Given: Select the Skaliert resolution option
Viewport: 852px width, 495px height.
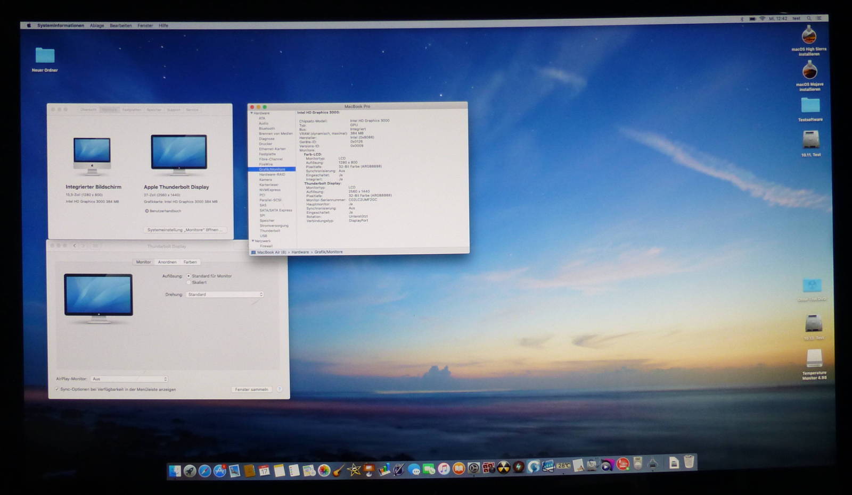Looking at the screenshot, I should click(x=189, y=282).
